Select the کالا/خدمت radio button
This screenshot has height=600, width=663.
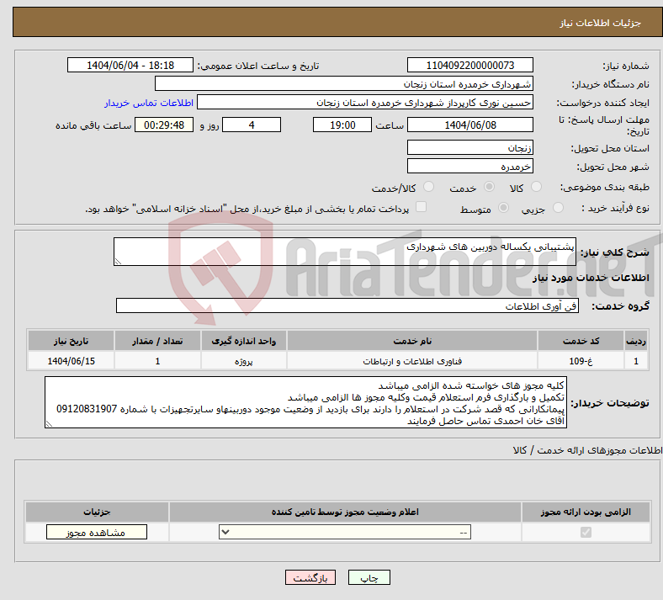tap(429, 187)
